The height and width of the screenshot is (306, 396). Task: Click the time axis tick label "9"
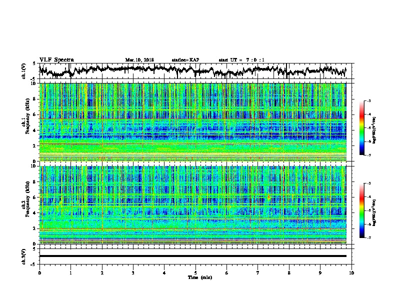tap(320, 273)
